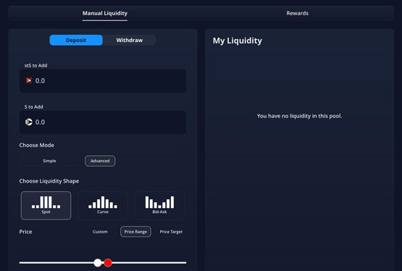Select the Price Range option
This screenshot has height=271, width=402.
point(135,232)
